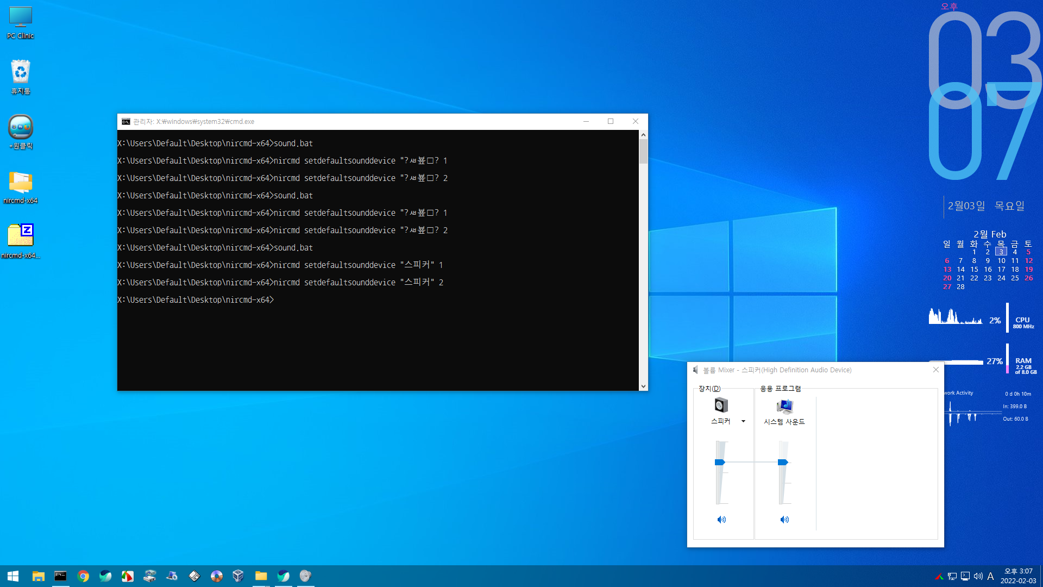Launch Google Chrome from the taskbar

click(x=83, y=576)
